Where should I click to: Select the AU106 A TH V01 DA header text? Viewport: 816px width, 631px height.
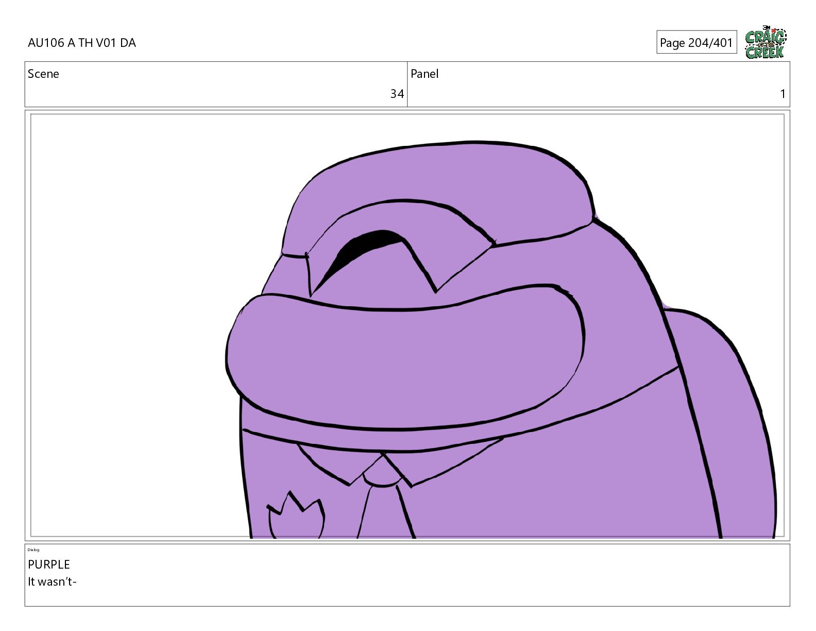[x=82, y=43]
